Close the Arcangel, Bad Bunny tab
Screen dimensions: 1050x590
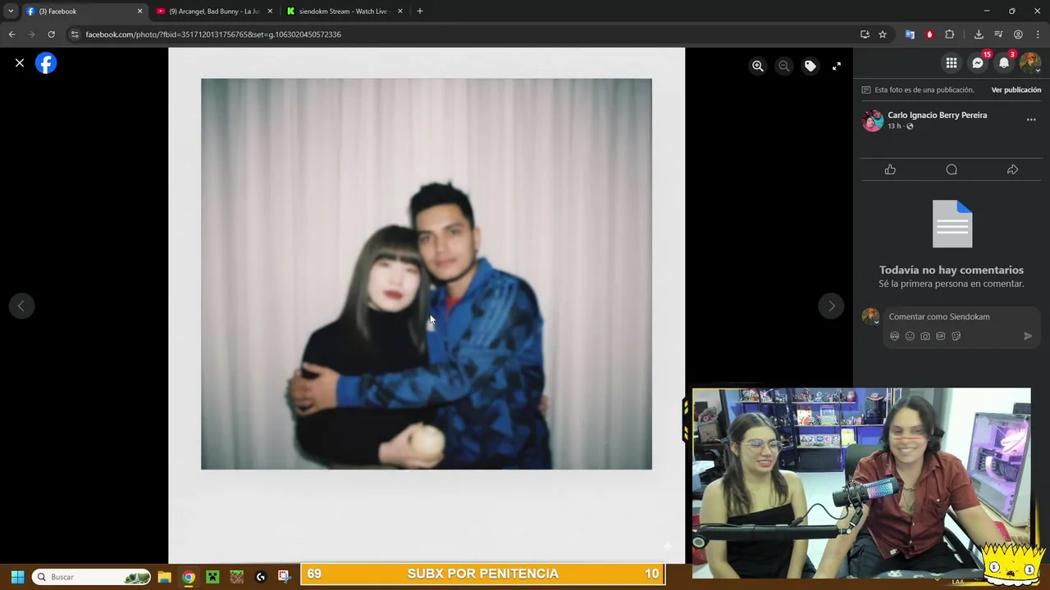270,11
